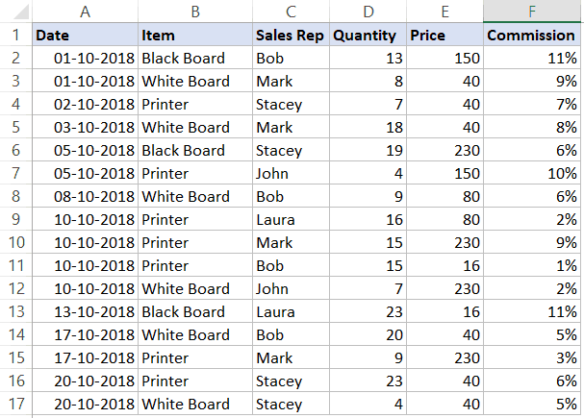Select the Date header cell

click(x=86, y=35)
